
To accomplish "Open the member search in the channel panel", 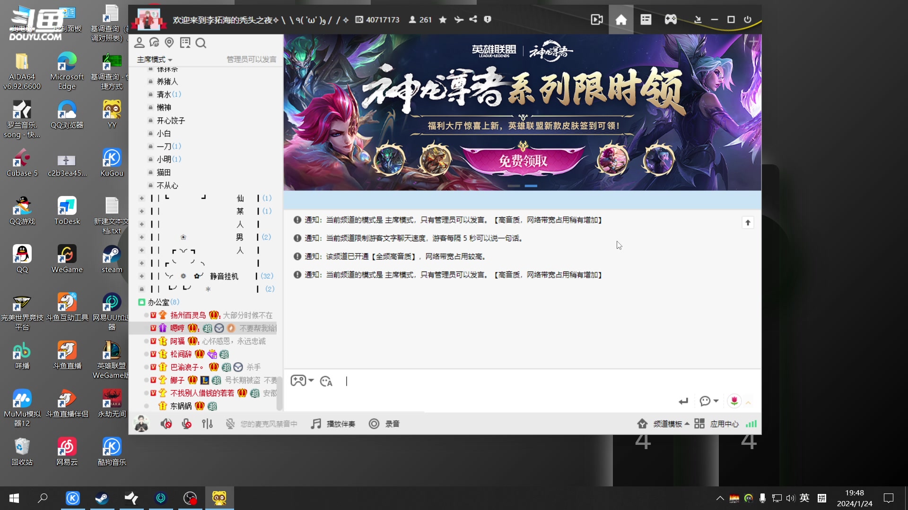I will (x=201, y=43).
